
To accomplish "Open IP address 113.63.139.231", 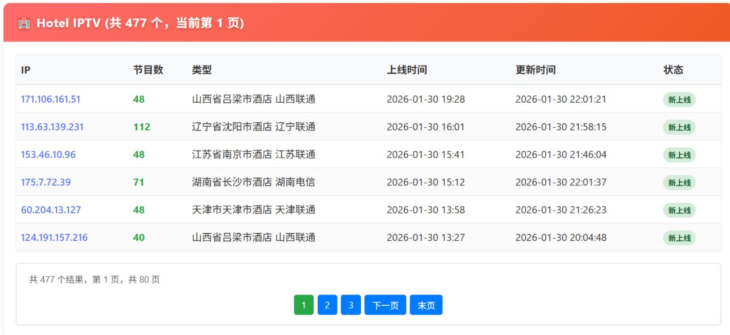I will coord(52,127).
